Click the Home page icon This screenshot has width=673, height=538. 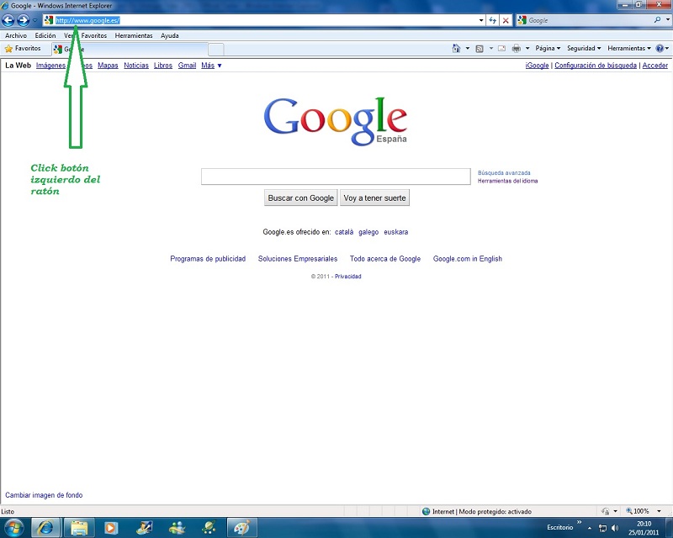click(x=456, y=49)
